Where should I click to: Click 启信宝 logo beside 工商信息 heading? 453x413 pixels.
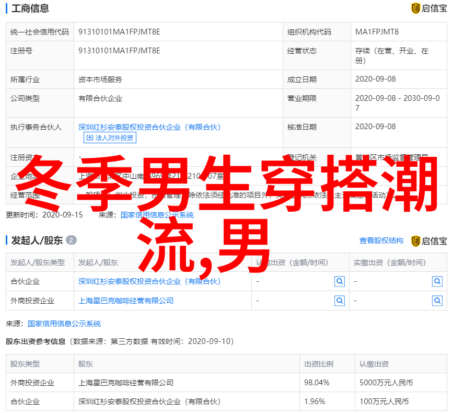[429, 8]
